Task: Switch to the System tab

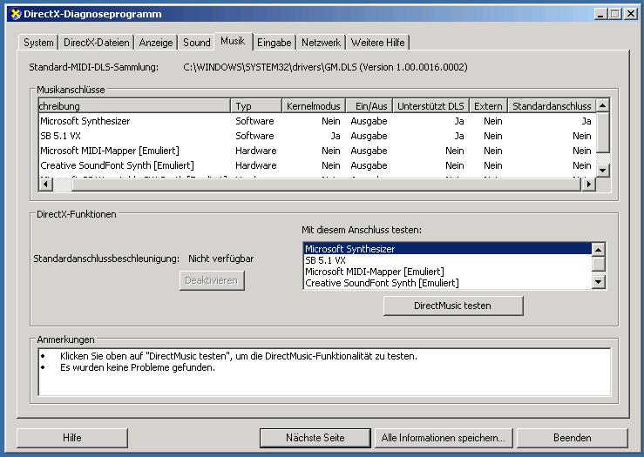Action: click(38, 43)
